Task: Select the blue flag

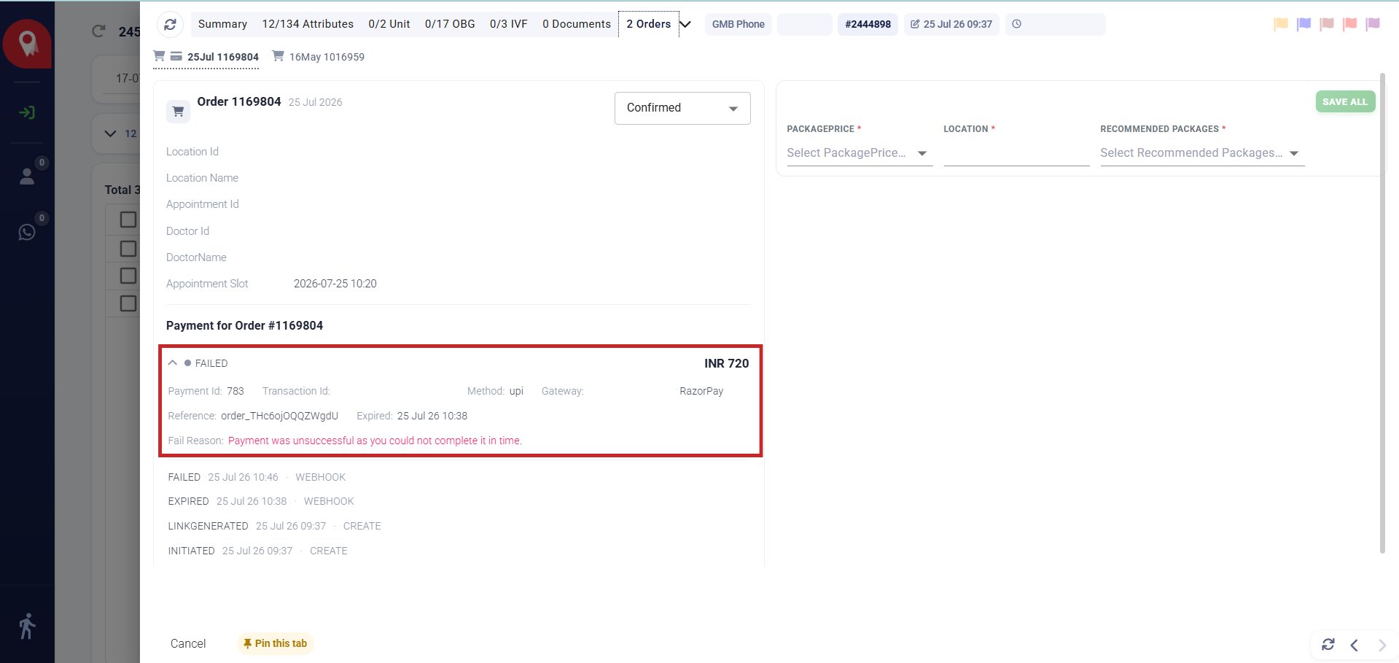Action: click(1304, 24)
